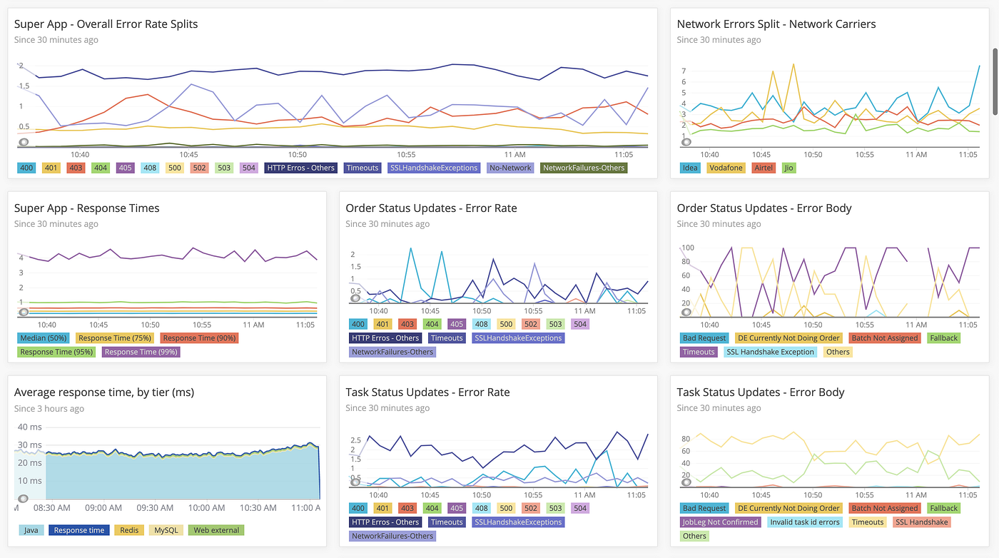Image resolution: width=999 pixels, height=558 pixels.
Task: Click gray circle icon in Task Status Updates Error Body chart
Action: click(686, 482)
